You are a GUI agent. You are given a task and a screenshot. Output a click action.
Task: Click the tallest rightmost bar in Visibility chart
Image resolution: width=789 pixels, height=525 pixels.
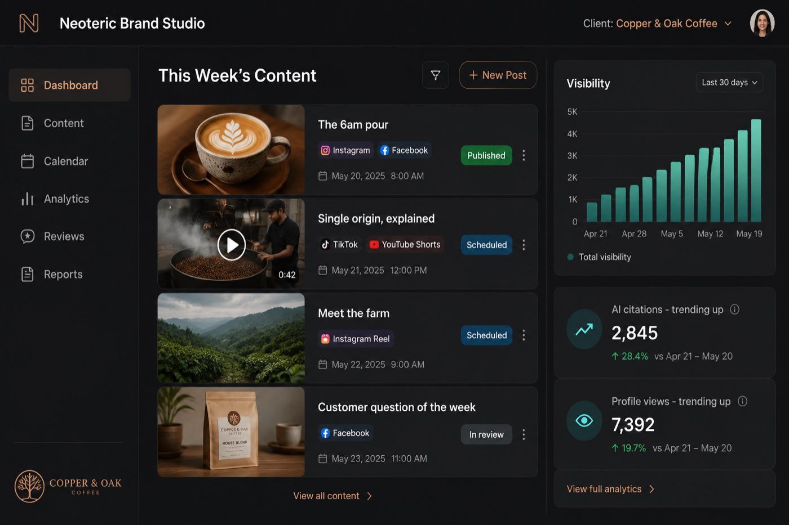click(756, 170)
